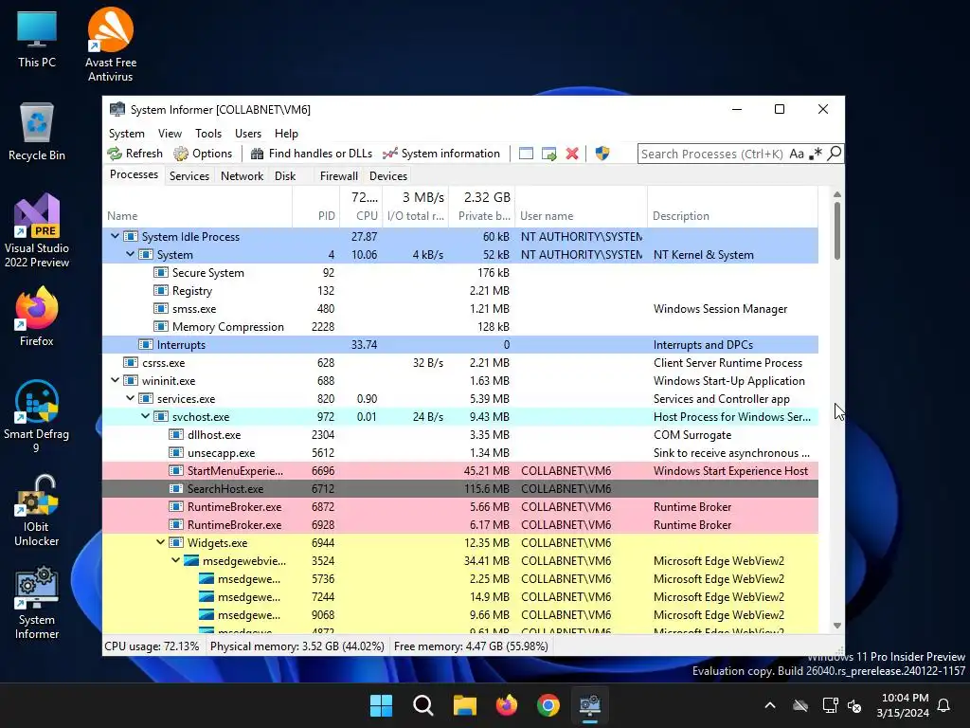The image size is (970, 728).
Task: Click the find window toolbar icon
Action: [526, 154]
